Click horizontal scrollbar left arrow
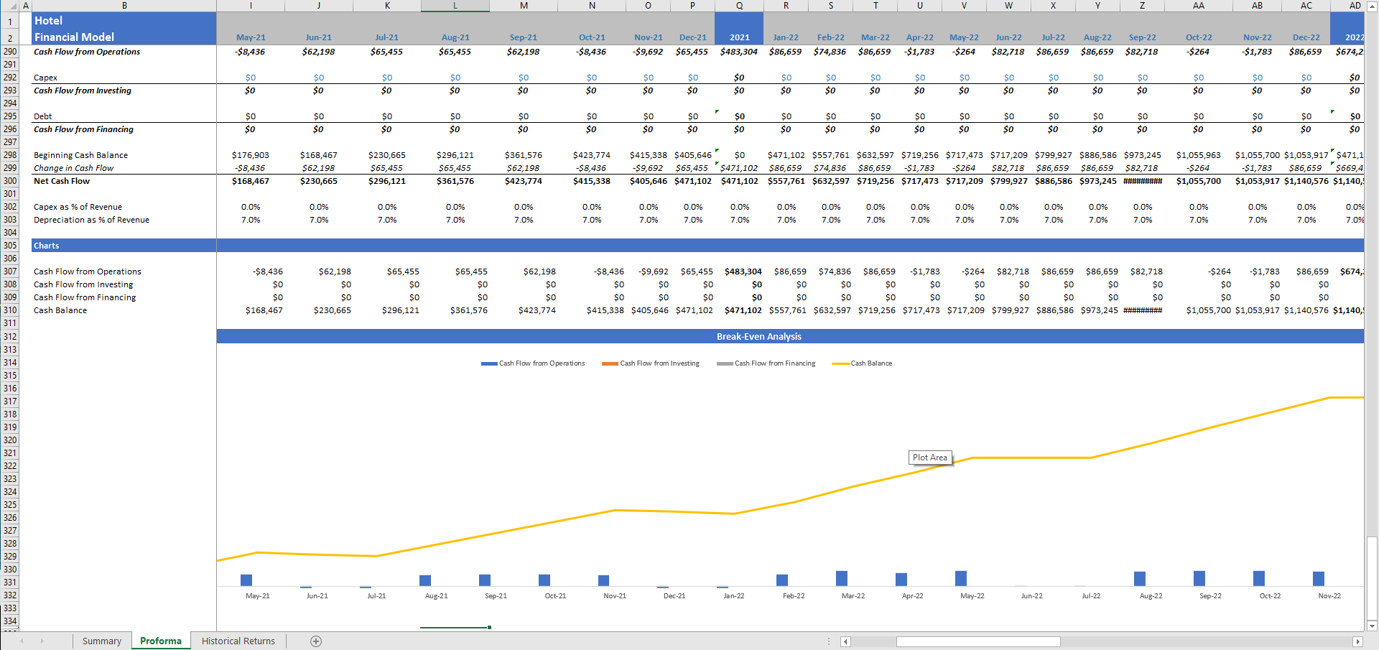Screen dimensions: 1379x650 (x=845, y=641)
